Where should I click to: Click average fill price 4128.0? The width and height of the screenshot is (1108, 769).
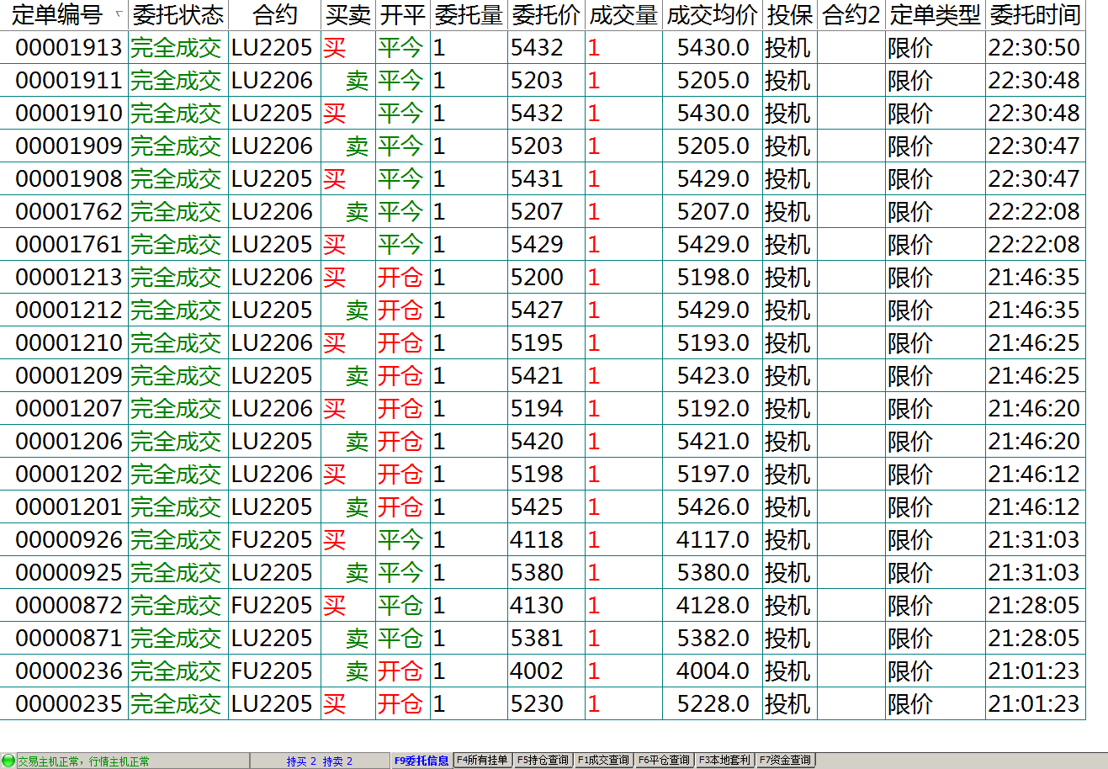[x=713, y=606]
